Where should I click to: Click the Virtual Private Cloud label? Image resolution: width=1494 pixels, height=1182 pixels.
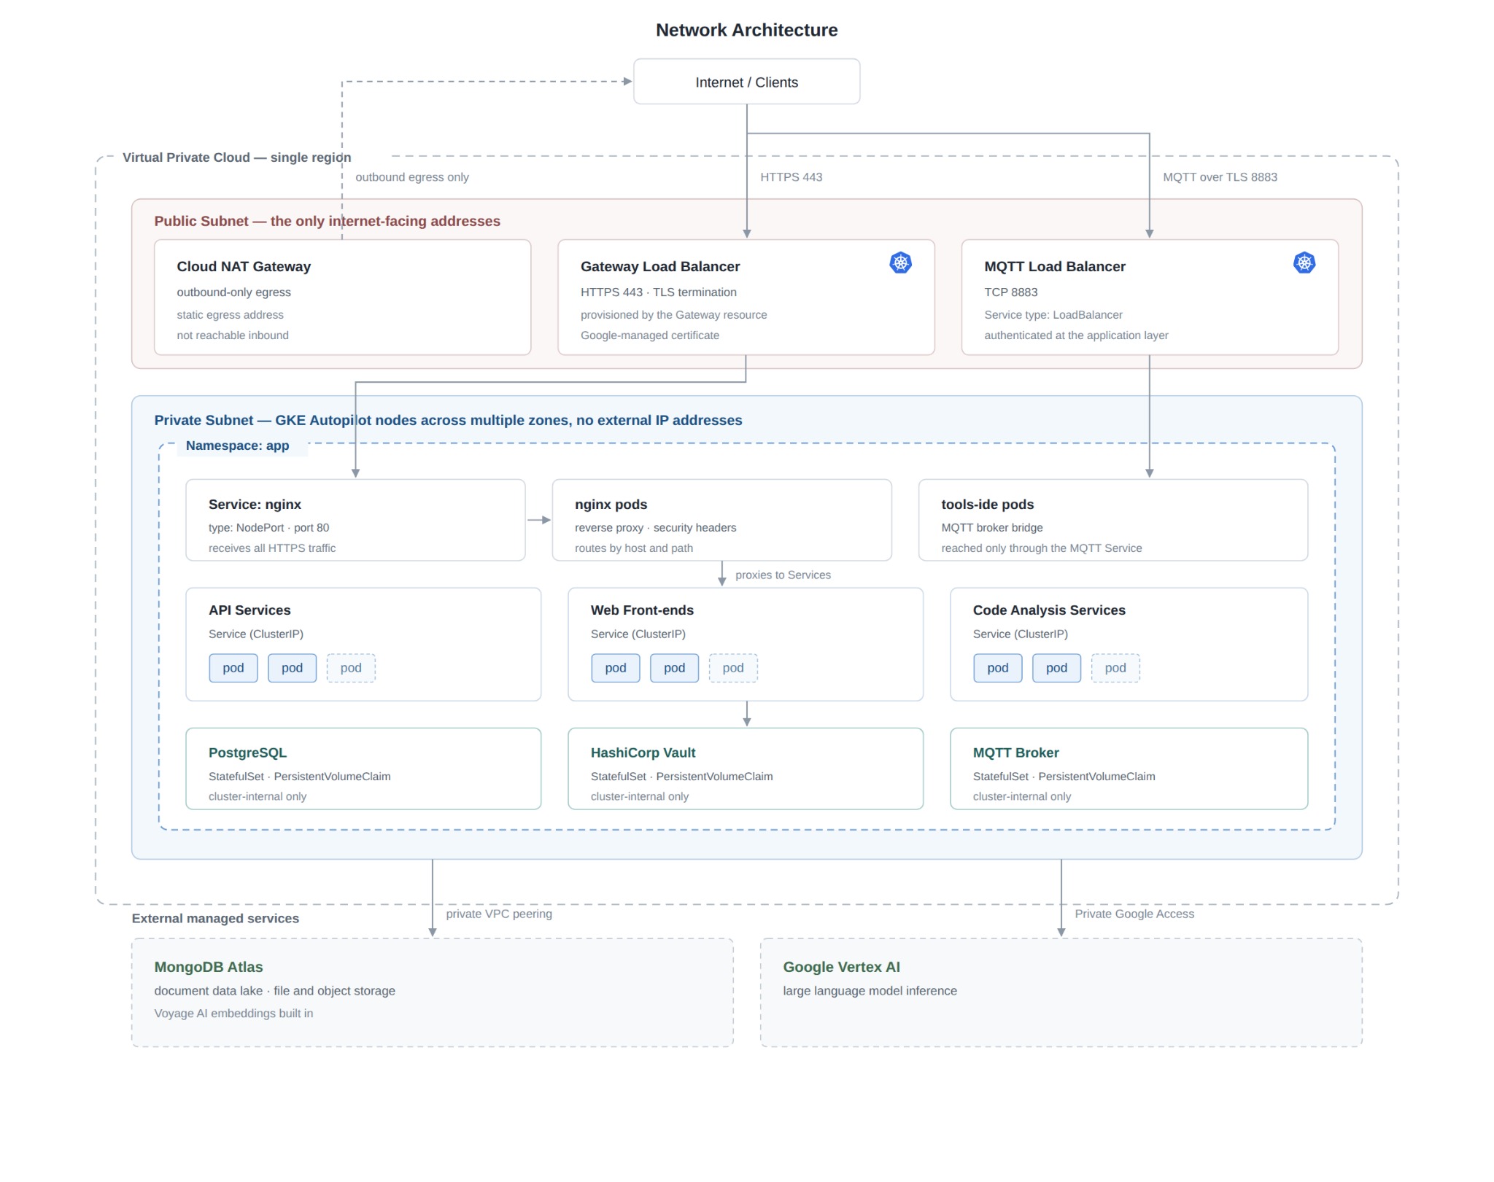236,158
